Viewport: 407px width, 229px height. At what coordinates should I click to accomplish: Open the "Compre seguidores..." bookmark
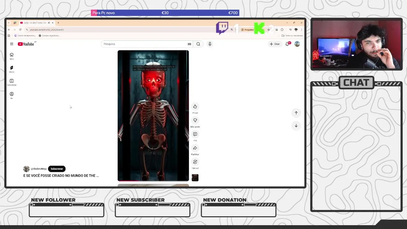[49, 36]
